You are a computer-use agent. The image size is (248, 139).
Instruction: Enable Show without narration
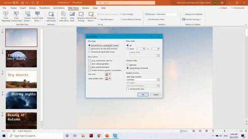pyautogui.click(x=90, y=64)
